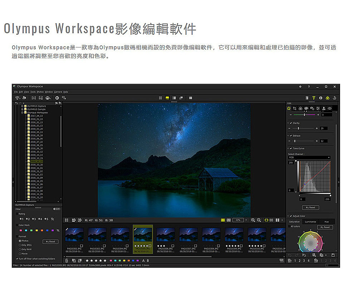Select the crop tool in the Edit panel

click(295, 108)
